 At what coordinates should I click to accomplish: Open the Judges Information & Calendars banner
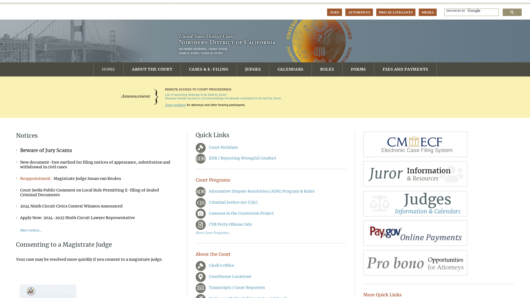[415, 204]
